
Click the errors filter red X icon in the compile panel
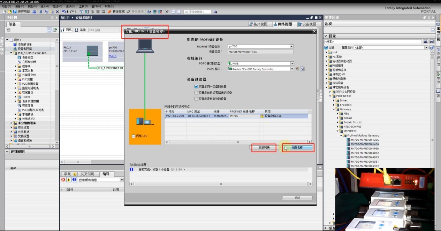point(63,180)
